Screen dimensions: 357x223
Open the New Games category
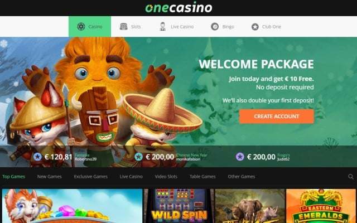click(50, 177)
